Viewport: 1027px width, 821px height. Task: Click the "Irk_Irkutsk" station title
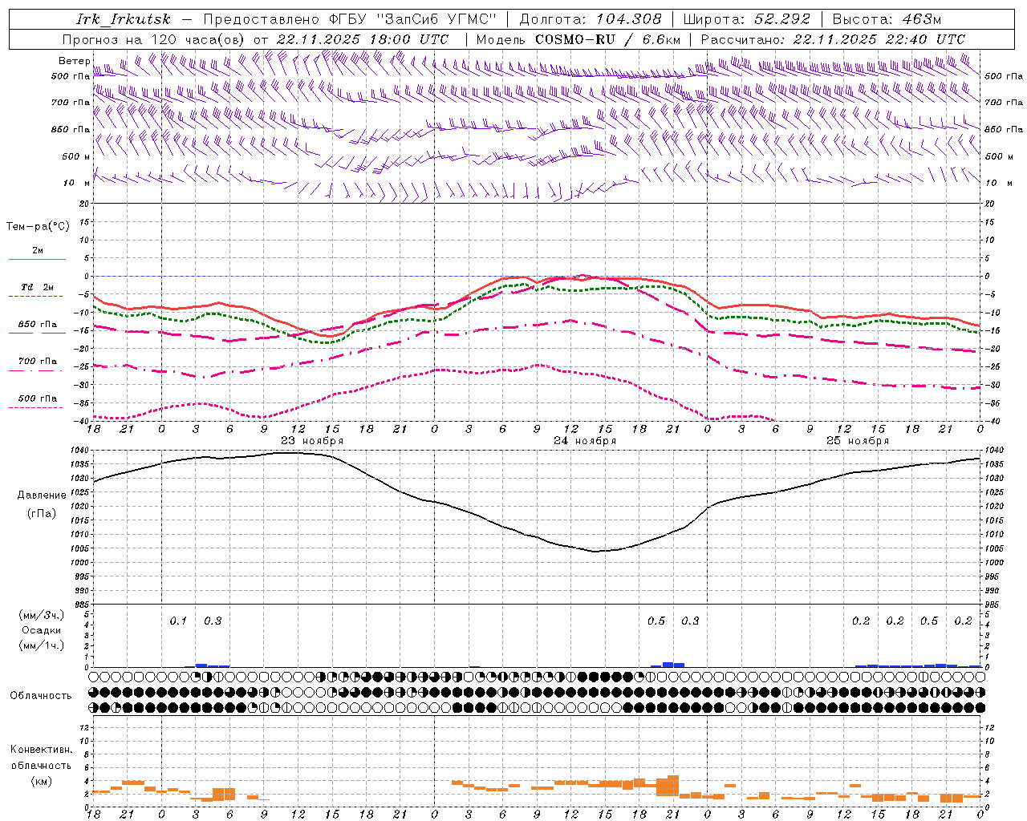coord(124,19)
